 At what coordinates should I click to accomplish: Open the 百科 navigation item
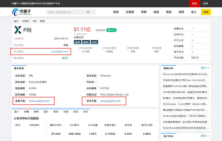point(181,12)
